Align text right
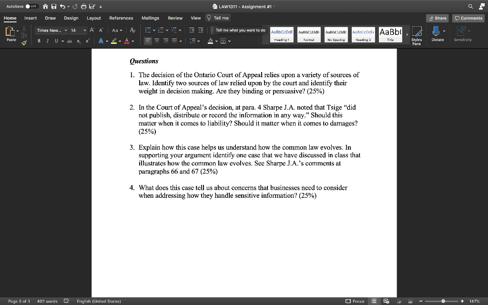 (x=166, y=41)
